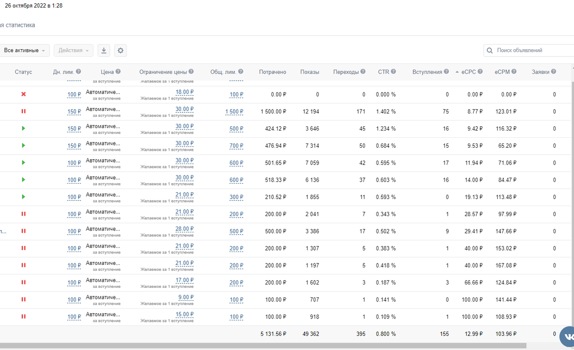Open the Действия dropdown
Image resolution: width=574 pixels, height=350 pixels.
tap(73, 50)
